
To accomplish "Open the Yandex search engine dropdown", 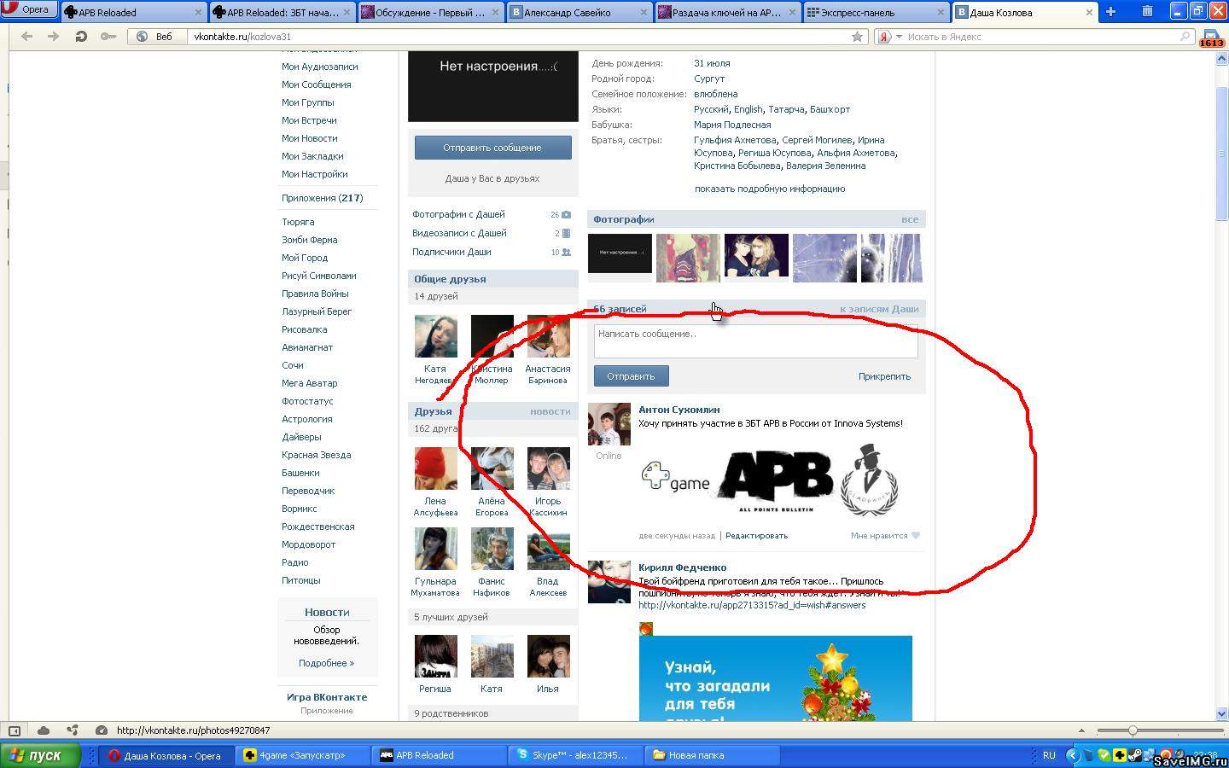I will [x=890, y=37].
